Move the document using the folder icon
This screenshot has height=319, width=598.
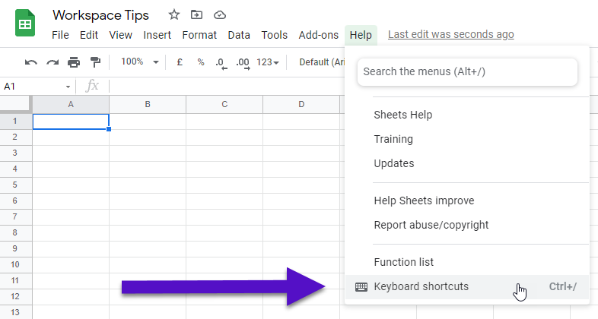point(196,15)
